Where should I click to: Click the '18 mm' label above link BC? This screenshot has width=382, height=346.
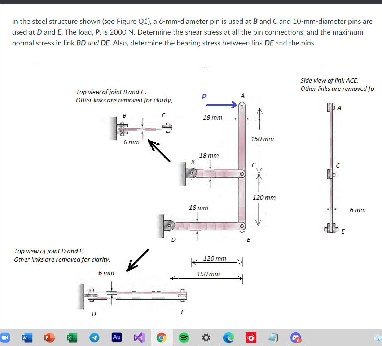(209, 155)
